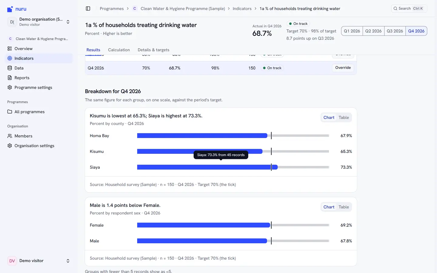Click the C badge in breadcrumb
437x273 pixels.
(135, 8)
